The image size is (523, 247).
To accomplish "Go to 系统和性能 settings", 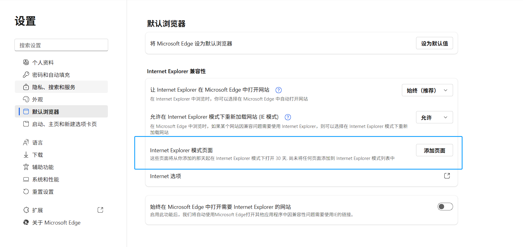I will 61,179.
